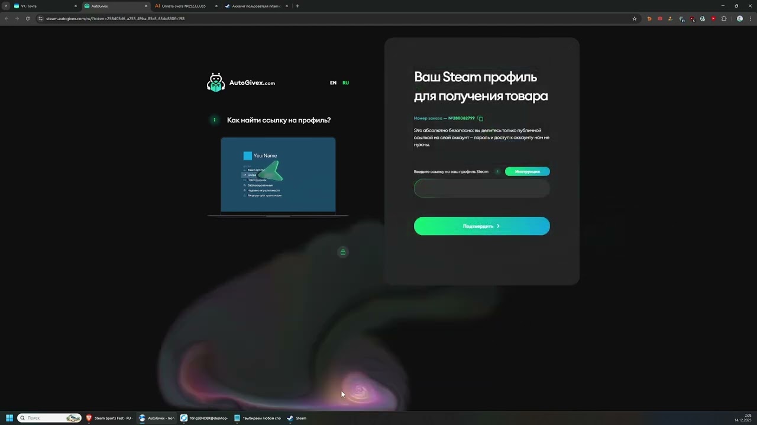The width and height of the screenshot is (757, 425).
Task: Reload the current page
Action: (x=27, y=18)
